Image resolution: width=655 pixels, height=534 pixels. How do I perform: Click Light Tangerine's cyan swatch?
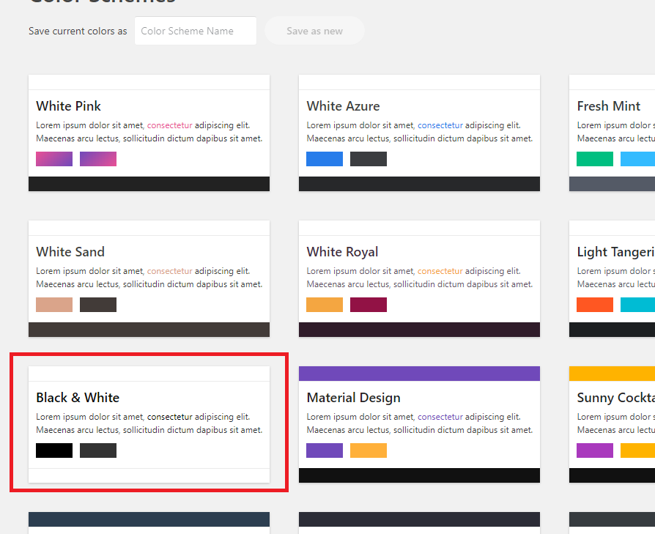click(x=637, y=305)
